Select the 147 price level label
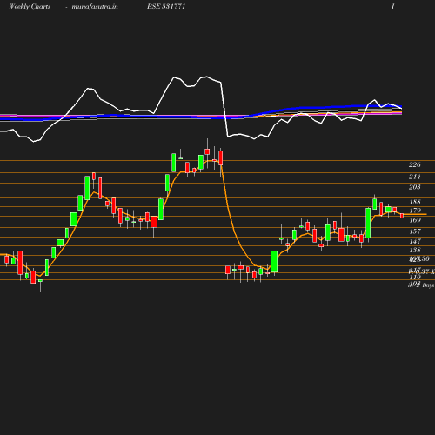 (x=415, y=241)
